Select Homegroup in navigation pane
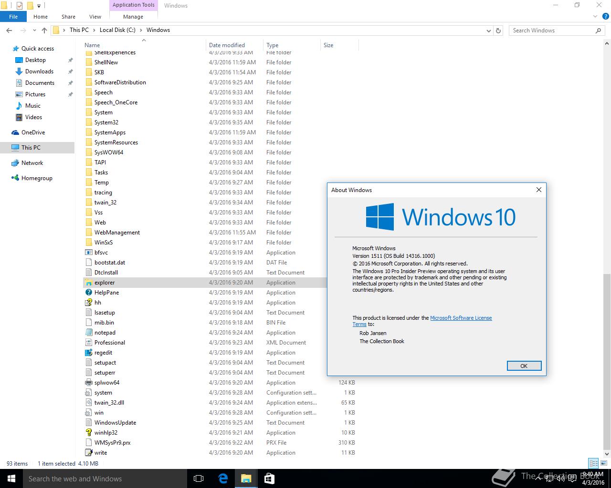This screenshot has width=611, height=488. (x=37, y=178)
